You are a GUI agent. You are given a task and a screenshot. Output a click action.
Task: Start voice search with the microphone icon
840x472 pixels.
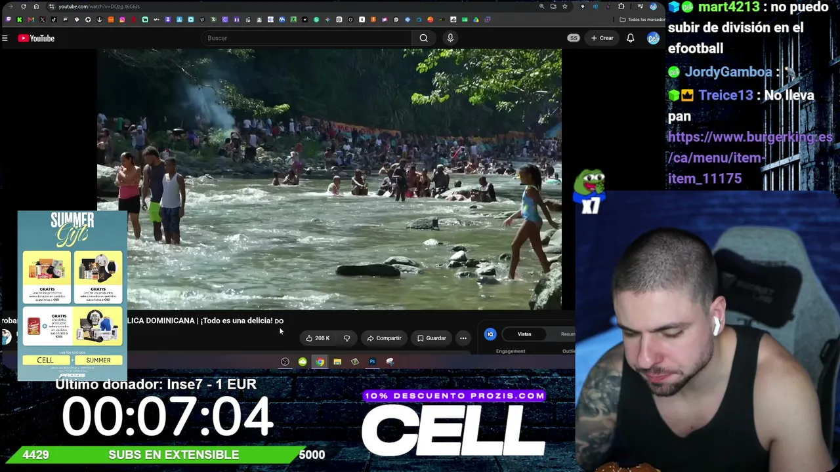click(450, 38)
